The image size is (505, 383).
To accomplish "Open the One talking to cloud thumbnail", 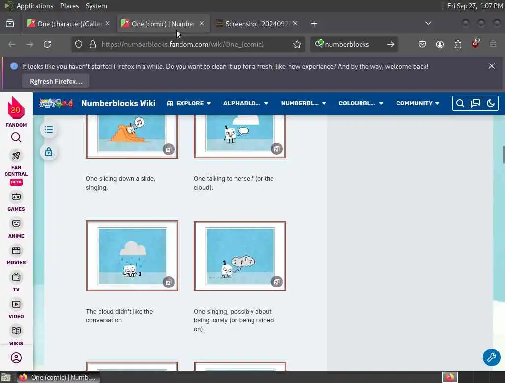I will pos(240,136).
